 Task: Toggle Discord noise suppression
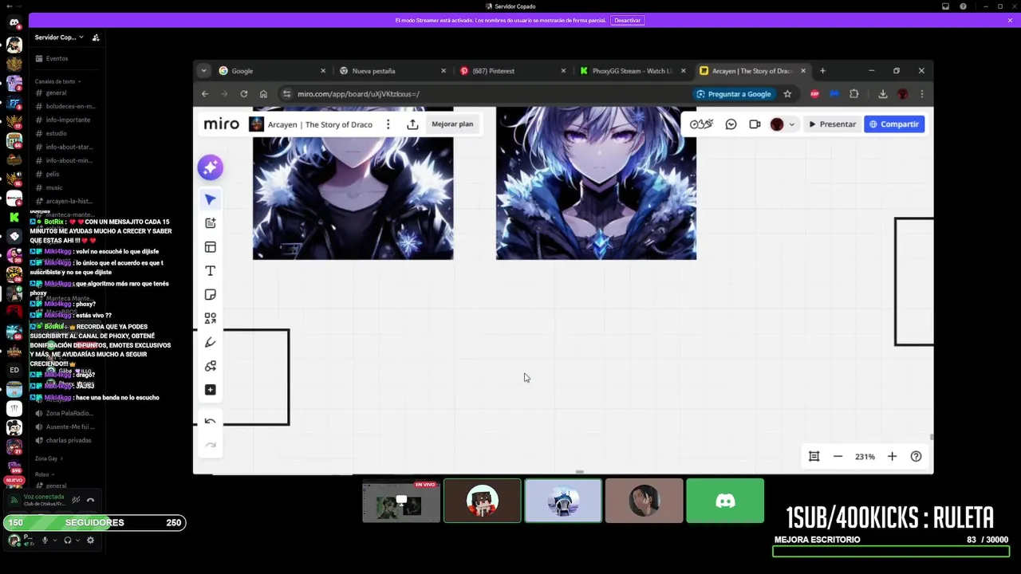pos(76,500)
